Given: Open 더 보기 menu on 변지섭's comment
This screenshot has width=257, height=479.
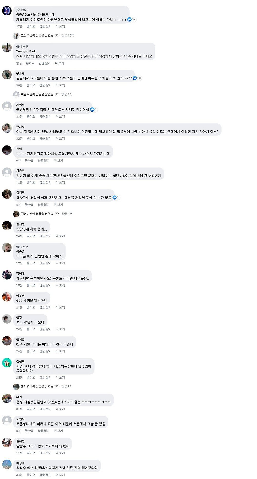Looking at the screenshot, I should click(x=60, y=138).
